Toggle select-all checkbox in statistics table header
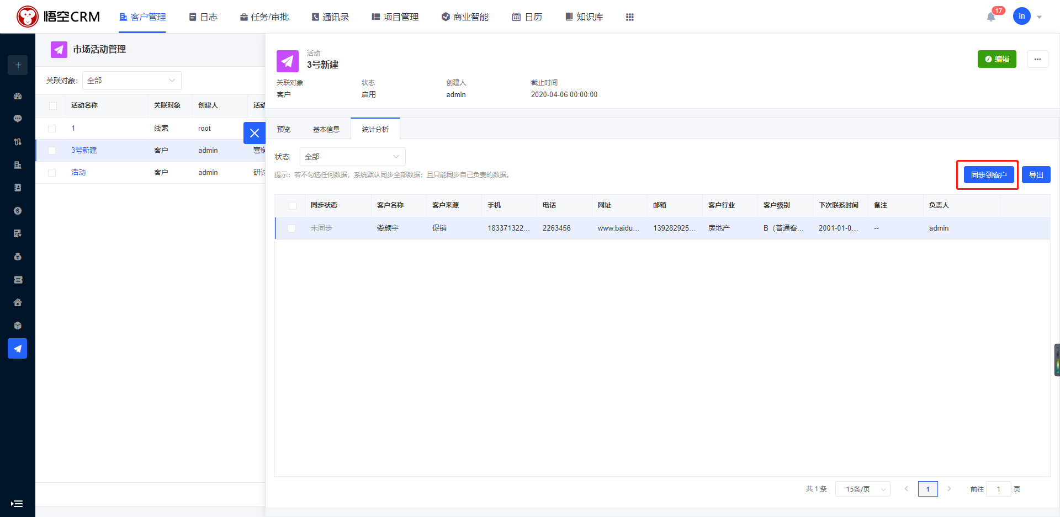This screenshot has width=1060, height=517. [293, 205]
